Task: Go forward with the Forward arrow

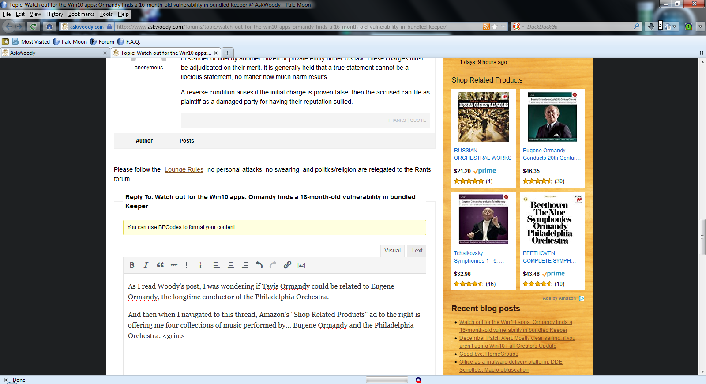Action: [20, 26]
